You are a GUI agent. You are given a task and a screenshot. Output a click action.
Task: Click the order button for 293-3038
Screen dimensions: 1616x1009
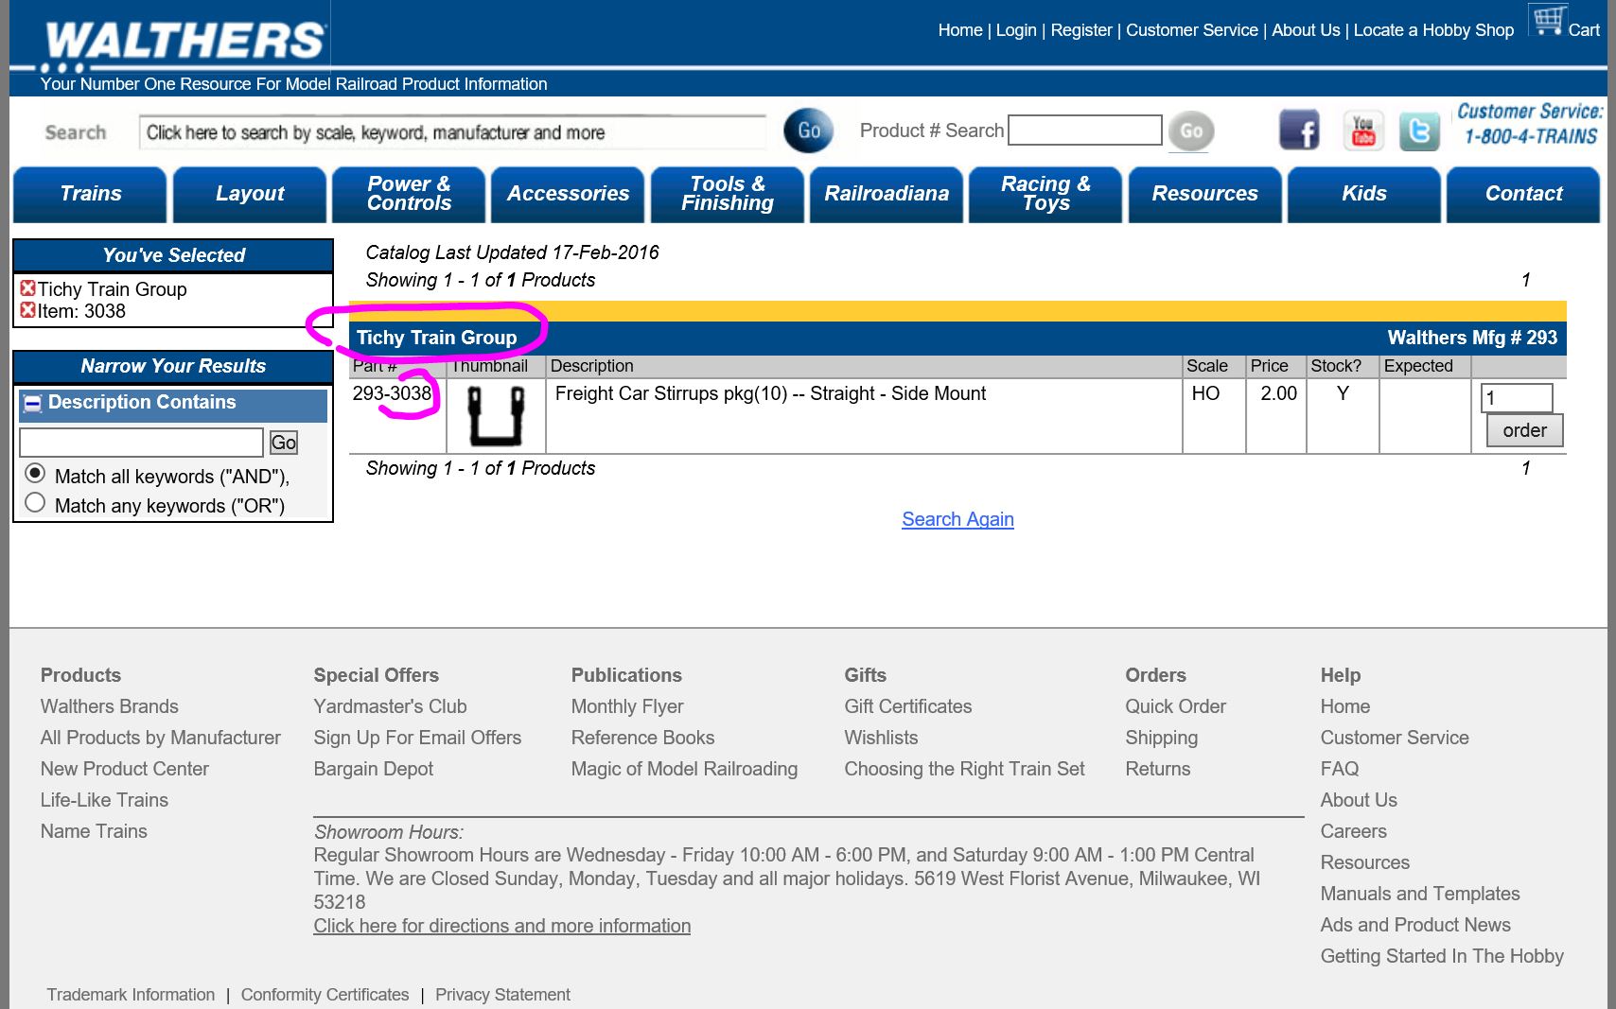[x=1524, y=430]
